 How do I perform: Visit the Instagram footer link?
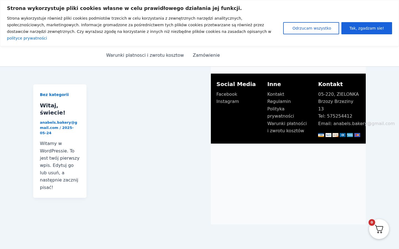(x=227, y=101)
